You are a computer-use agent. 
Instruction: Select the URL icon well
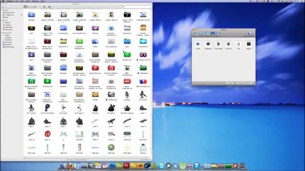(x=238, y=44)
